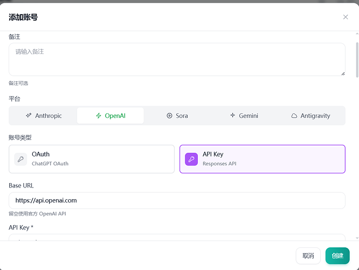Select the Anthropic platform tab
This screenshot has height=270, width=359.
(44, 116)
